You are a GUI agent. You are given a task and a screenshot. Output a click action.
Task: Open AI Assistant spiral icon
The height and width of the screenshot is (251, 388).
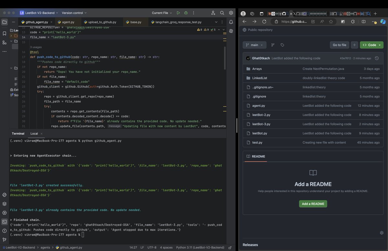click(231, 31)
